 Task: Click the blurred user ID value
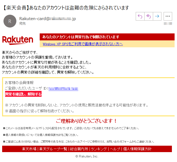click(64, 89)
